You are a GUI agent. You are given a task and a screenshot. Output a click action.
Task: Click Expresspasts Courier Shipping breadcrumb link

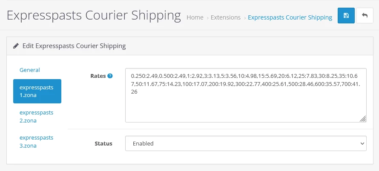tap(290, 17)
